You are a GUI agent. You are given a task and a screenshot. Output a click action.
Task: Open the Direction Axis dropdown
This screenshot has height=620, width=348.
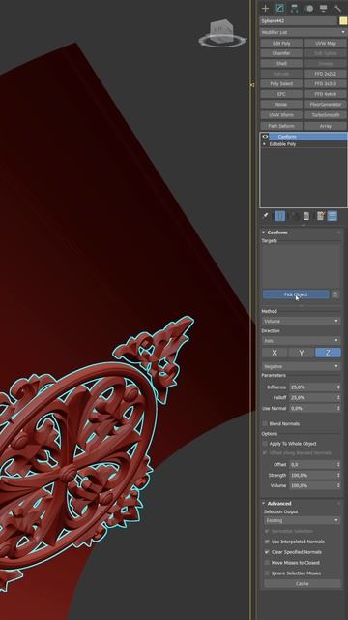[x=301, y=340]
